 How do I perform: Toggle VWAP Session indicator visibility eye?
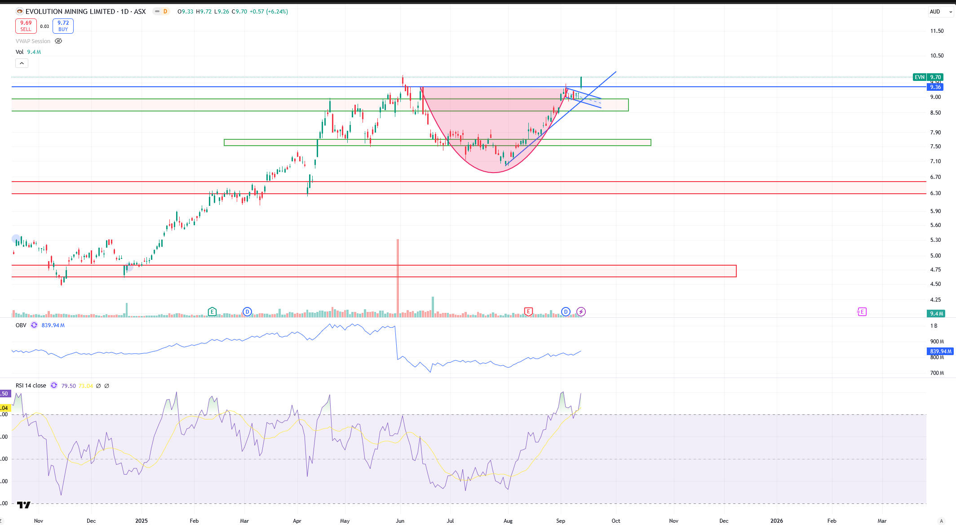58,41
